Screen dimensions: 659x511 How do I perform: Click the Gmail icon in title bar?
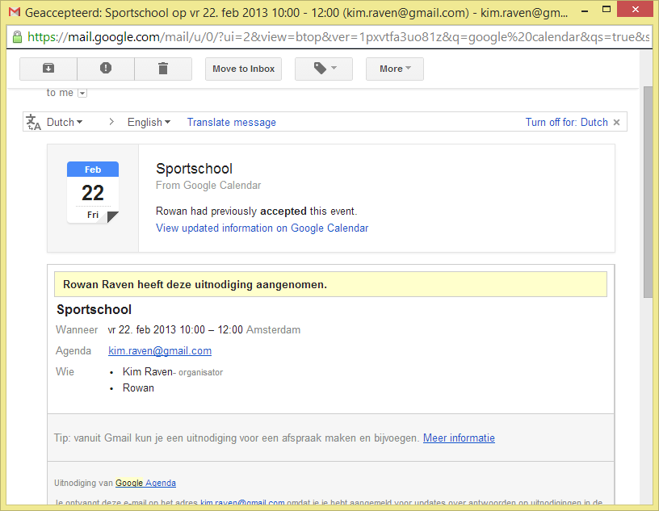click(x=15, y=12)
